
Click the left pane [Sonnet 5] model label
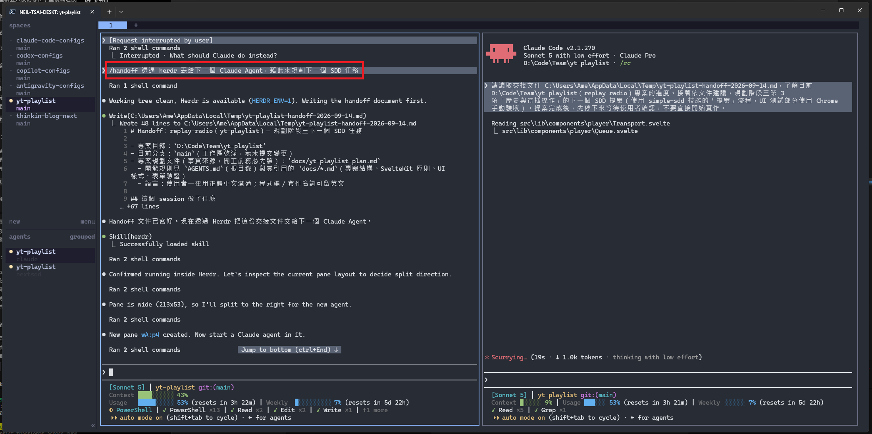pos(127,388)
